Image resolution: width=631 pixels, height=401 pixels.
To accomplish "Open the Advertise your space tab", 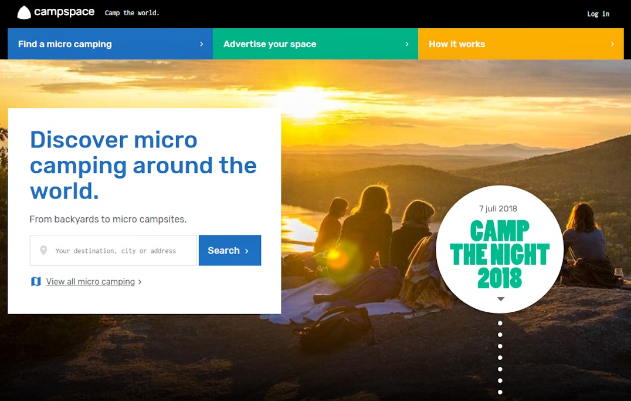I will click(x=315, y=44).
